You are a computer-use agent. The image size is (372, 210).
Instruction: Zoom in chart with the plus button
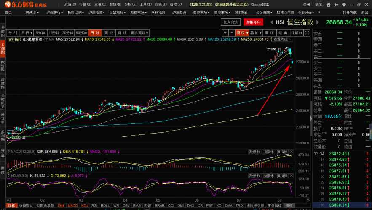point(225,33)
